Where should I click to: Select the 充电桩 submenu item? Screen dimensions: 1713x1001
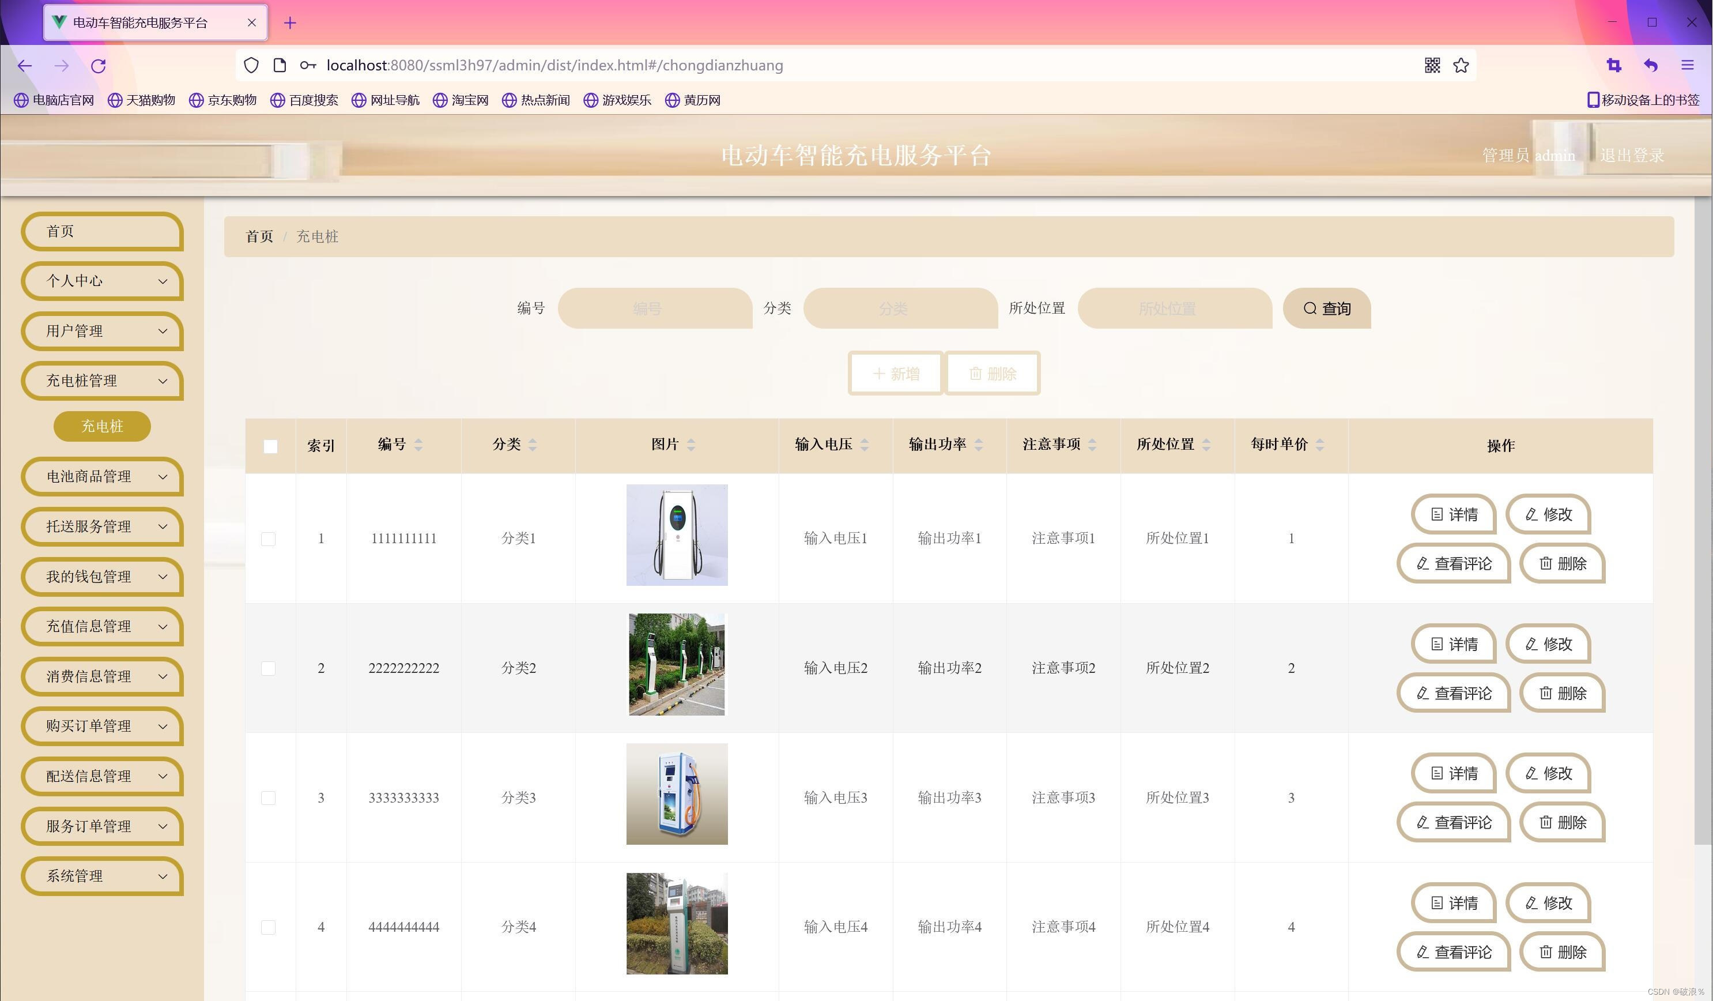point(102,426)
